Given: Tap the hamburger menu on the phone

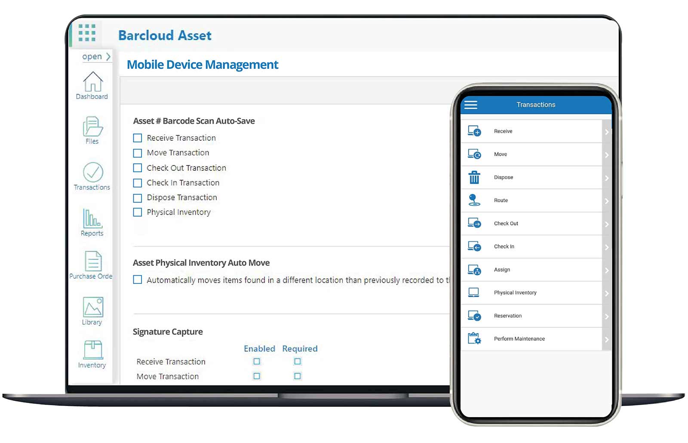Looking at the screenshot, I should click(471, 105).
